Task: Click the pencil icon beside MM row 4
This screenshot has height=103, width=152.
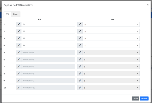Action: pyautogui.click(x=80, y=46)
